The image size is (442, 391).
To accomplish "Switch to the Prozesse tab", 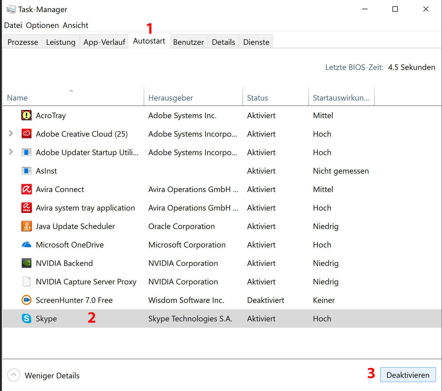I will (23, 42).
